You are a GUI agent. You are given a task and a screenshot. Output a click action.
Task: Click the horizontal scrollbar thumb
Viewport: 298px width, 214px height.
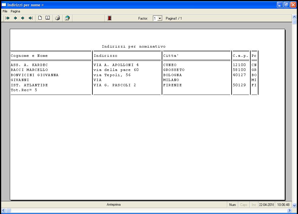point(8,210)
